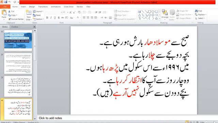The height and width of the screenshot is (123, 218).
Task: Switch to the Transitions ribbon tab
Action: (43, 7)
